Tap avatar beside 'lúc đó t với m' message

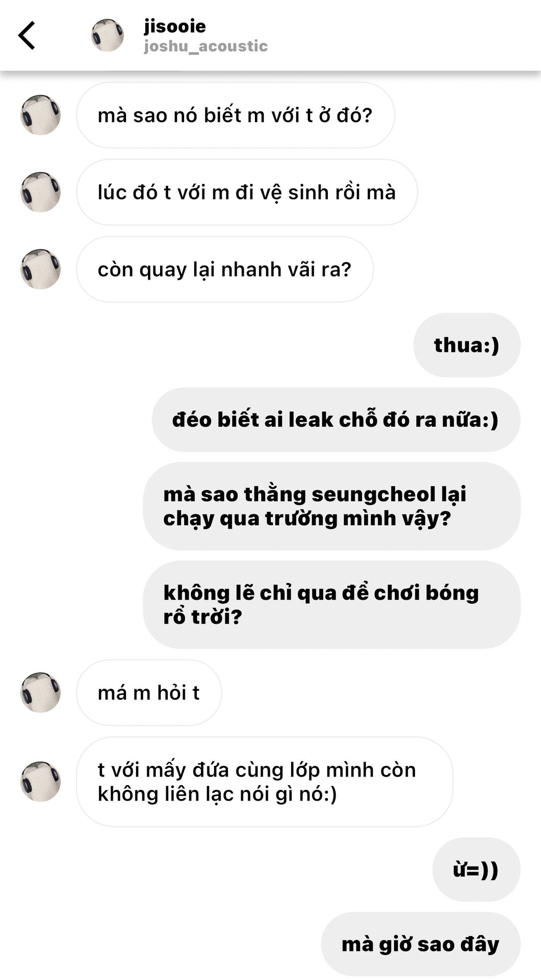40,192
